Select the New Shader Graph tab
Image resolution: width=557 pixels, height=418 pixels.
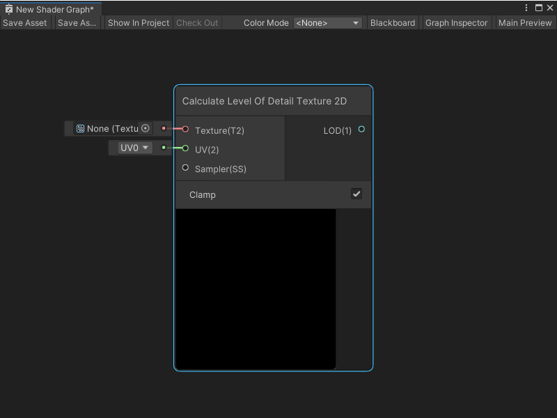tap(54, 10)
